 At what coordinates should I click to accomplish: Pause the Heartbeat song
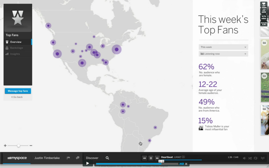tap(151, 158)
